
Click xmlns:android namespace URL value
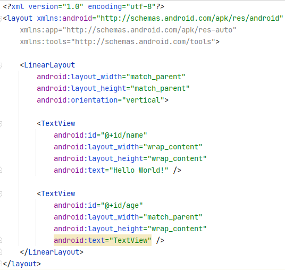(x=190, y=19)
